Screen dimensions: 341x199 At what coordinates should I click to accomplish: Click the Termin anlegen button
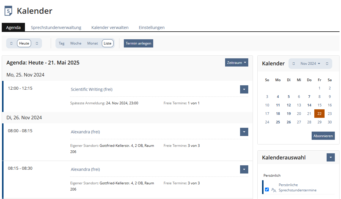point(139,43)
